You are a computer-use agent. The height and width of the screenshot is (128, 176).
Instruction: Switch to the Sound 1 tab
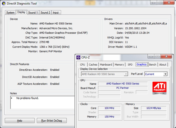pyautogui.click(x=33, y=13)
